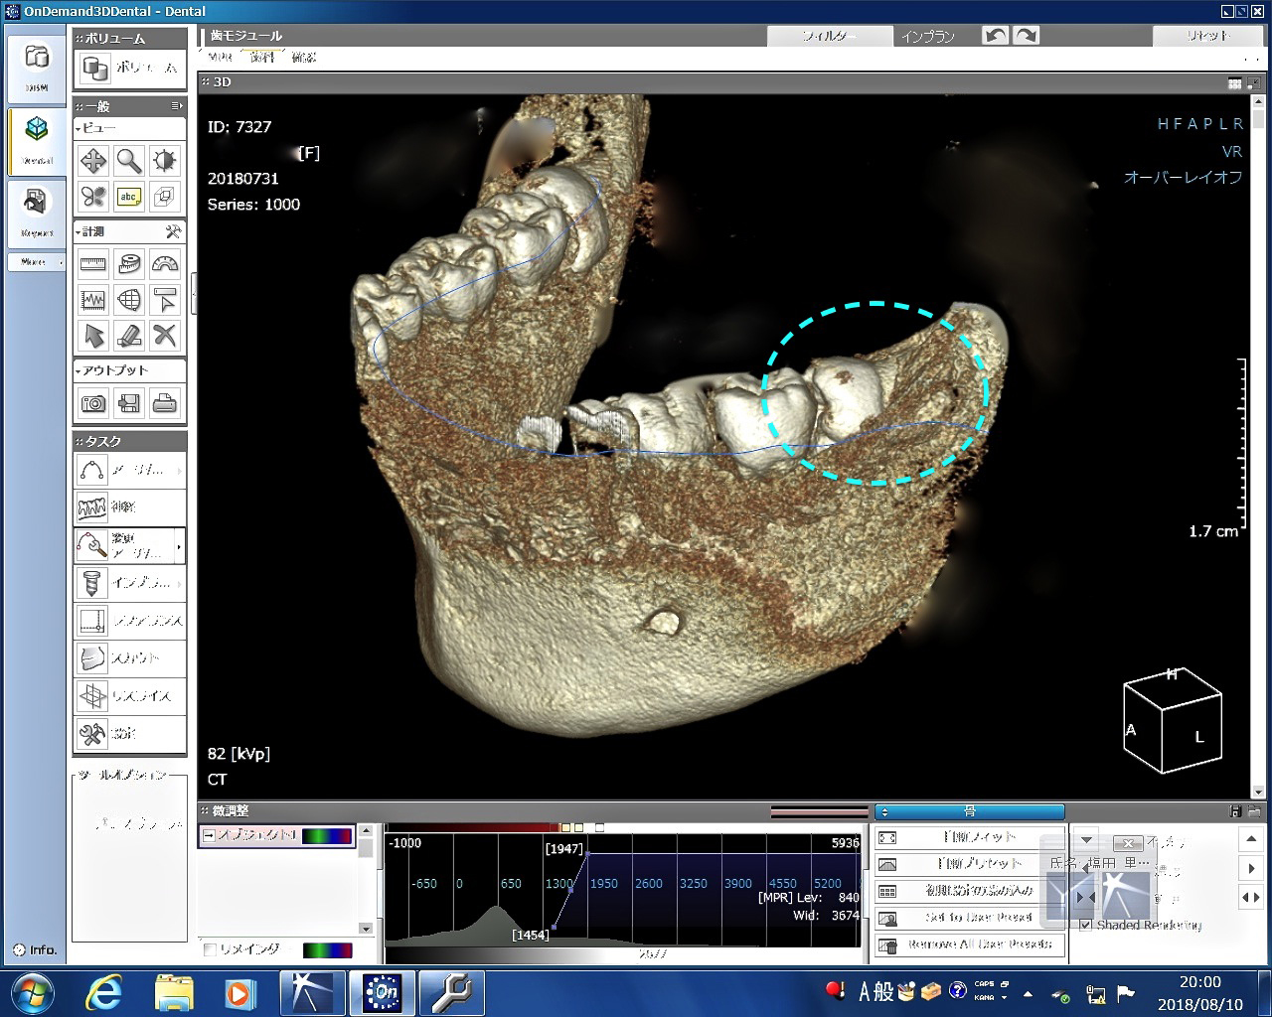Collapse the Object 1 entry minus box
The image size is (1272, 1017).
click(x=209, y=836)
